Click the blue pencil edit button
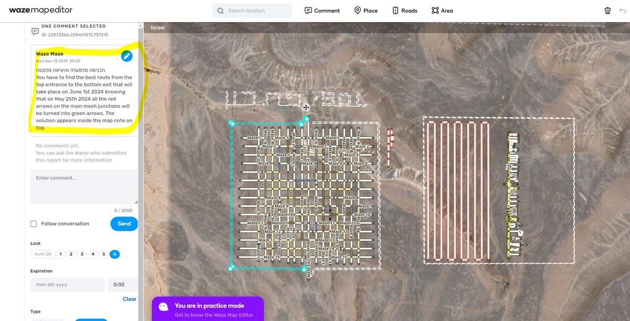The image size is (630, 321). 127,56
